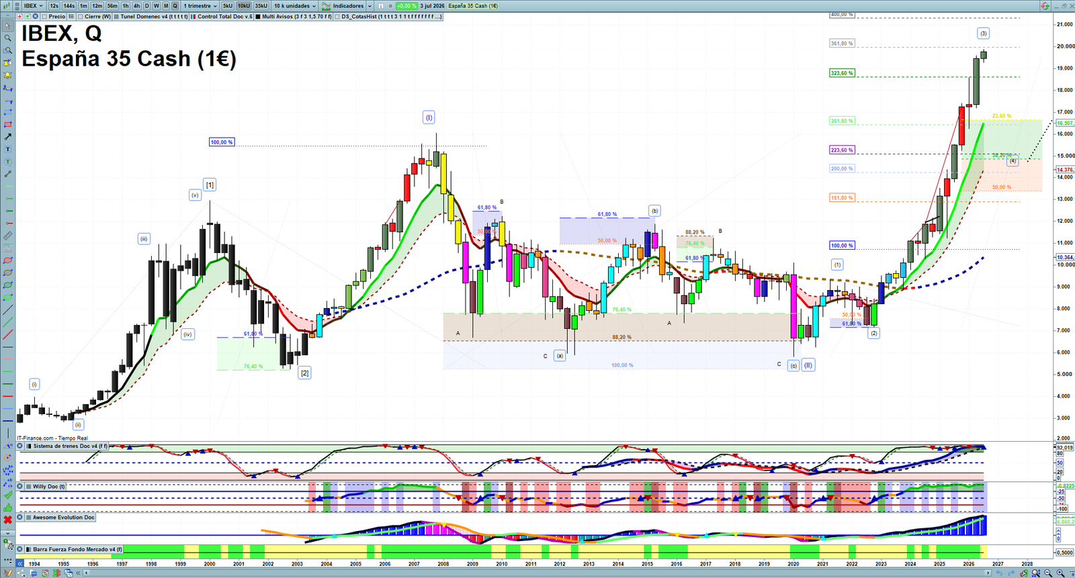The height and width of the screenshot is (578, 1075).
Task: Expand the bottom bar double-chevron
Action: 78,573
